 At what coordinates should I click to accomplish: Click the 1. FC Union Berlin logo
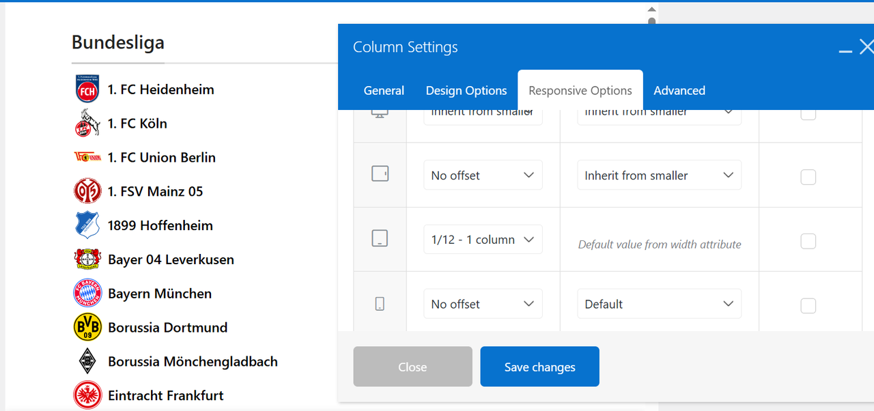pos(87,157)
